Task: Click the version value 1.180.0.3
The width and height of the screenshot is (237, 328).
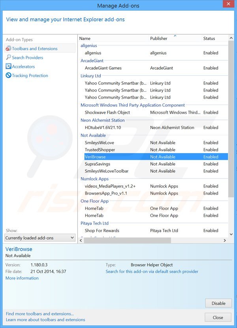Action: [x=39, y=265]
